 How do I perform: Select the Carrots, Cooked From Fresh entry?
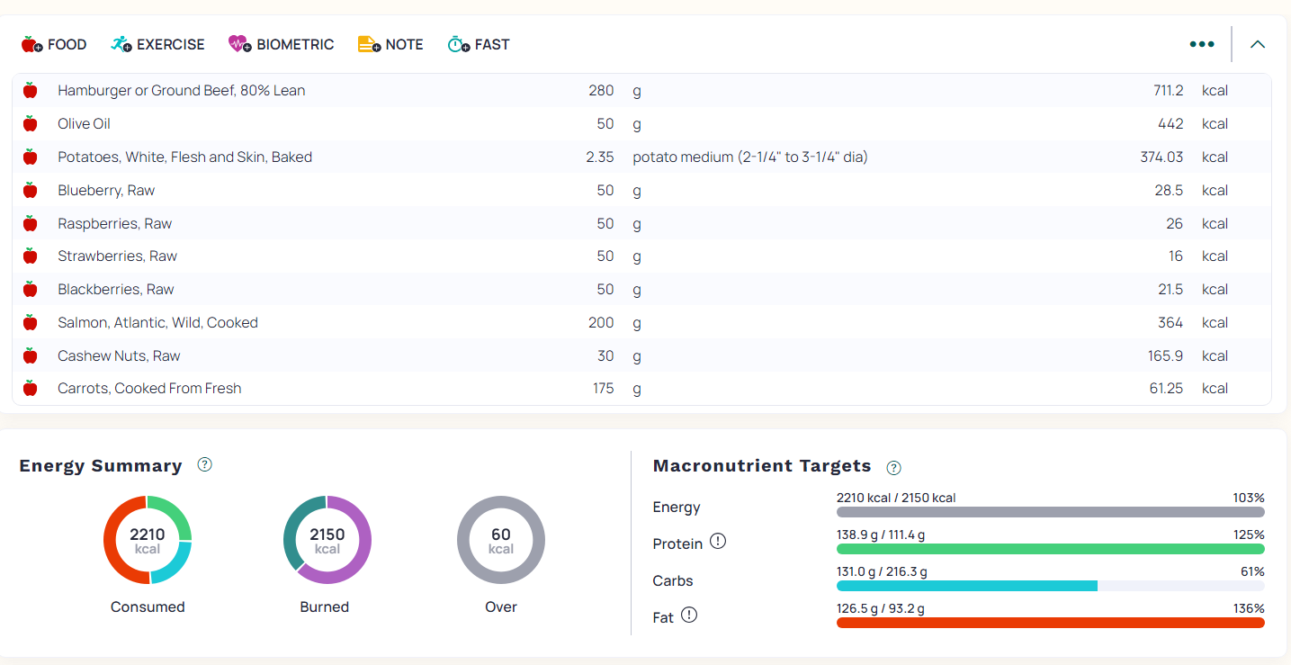pyautogui.click(x=150, y=388)
